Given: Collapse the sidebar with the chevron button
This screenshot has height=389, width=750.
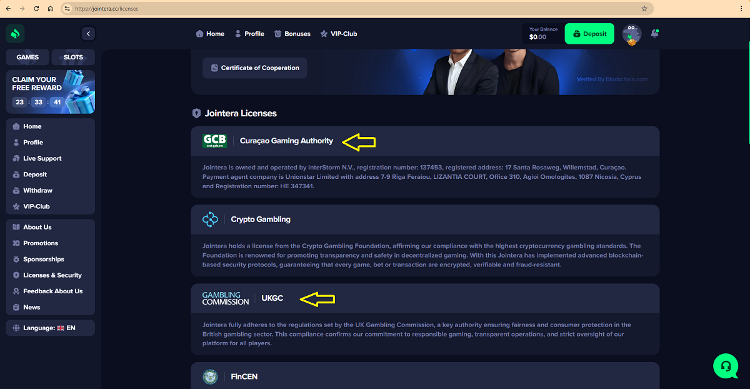Looking at the screenshot, I should pos(88,34).
